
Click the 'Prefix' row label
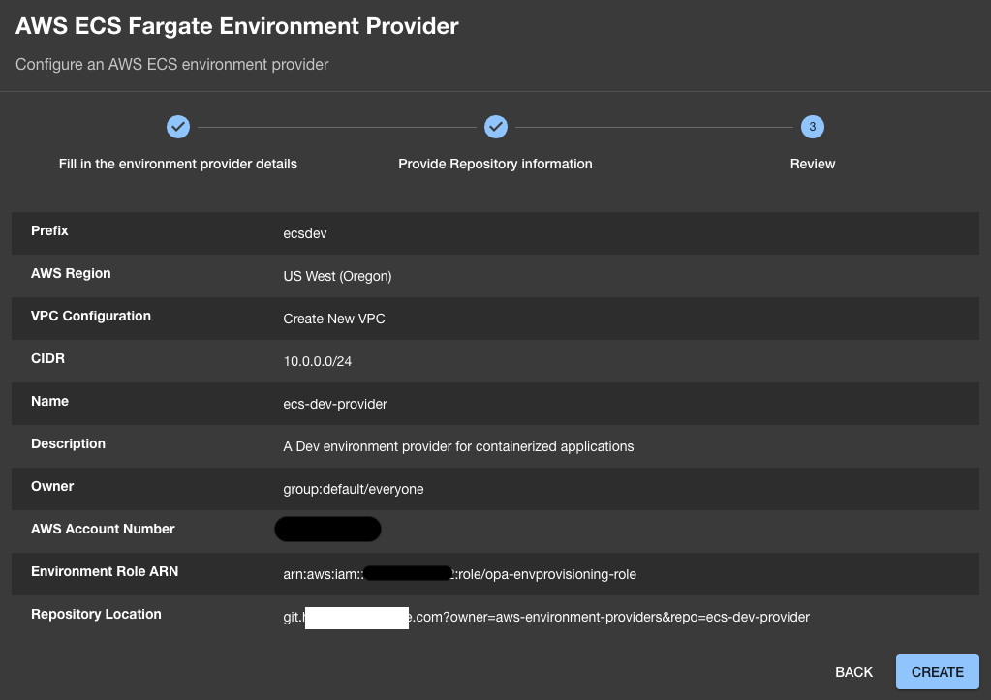(49, 230)
